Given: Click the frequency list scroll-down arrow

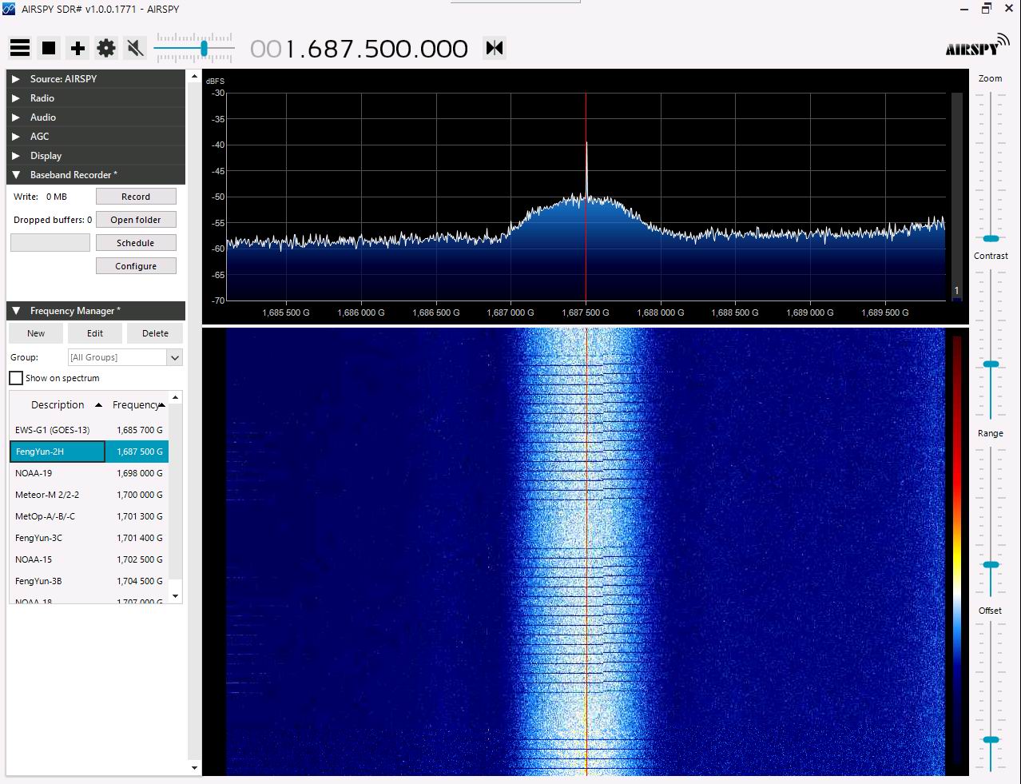Looking at the screenshot, I should [x=176, y=596].
